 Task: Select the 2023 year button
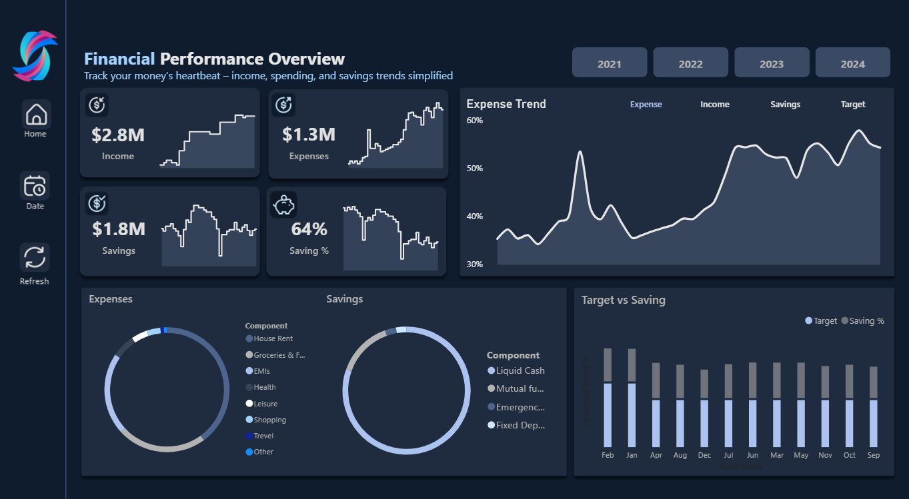coord(772,63)
